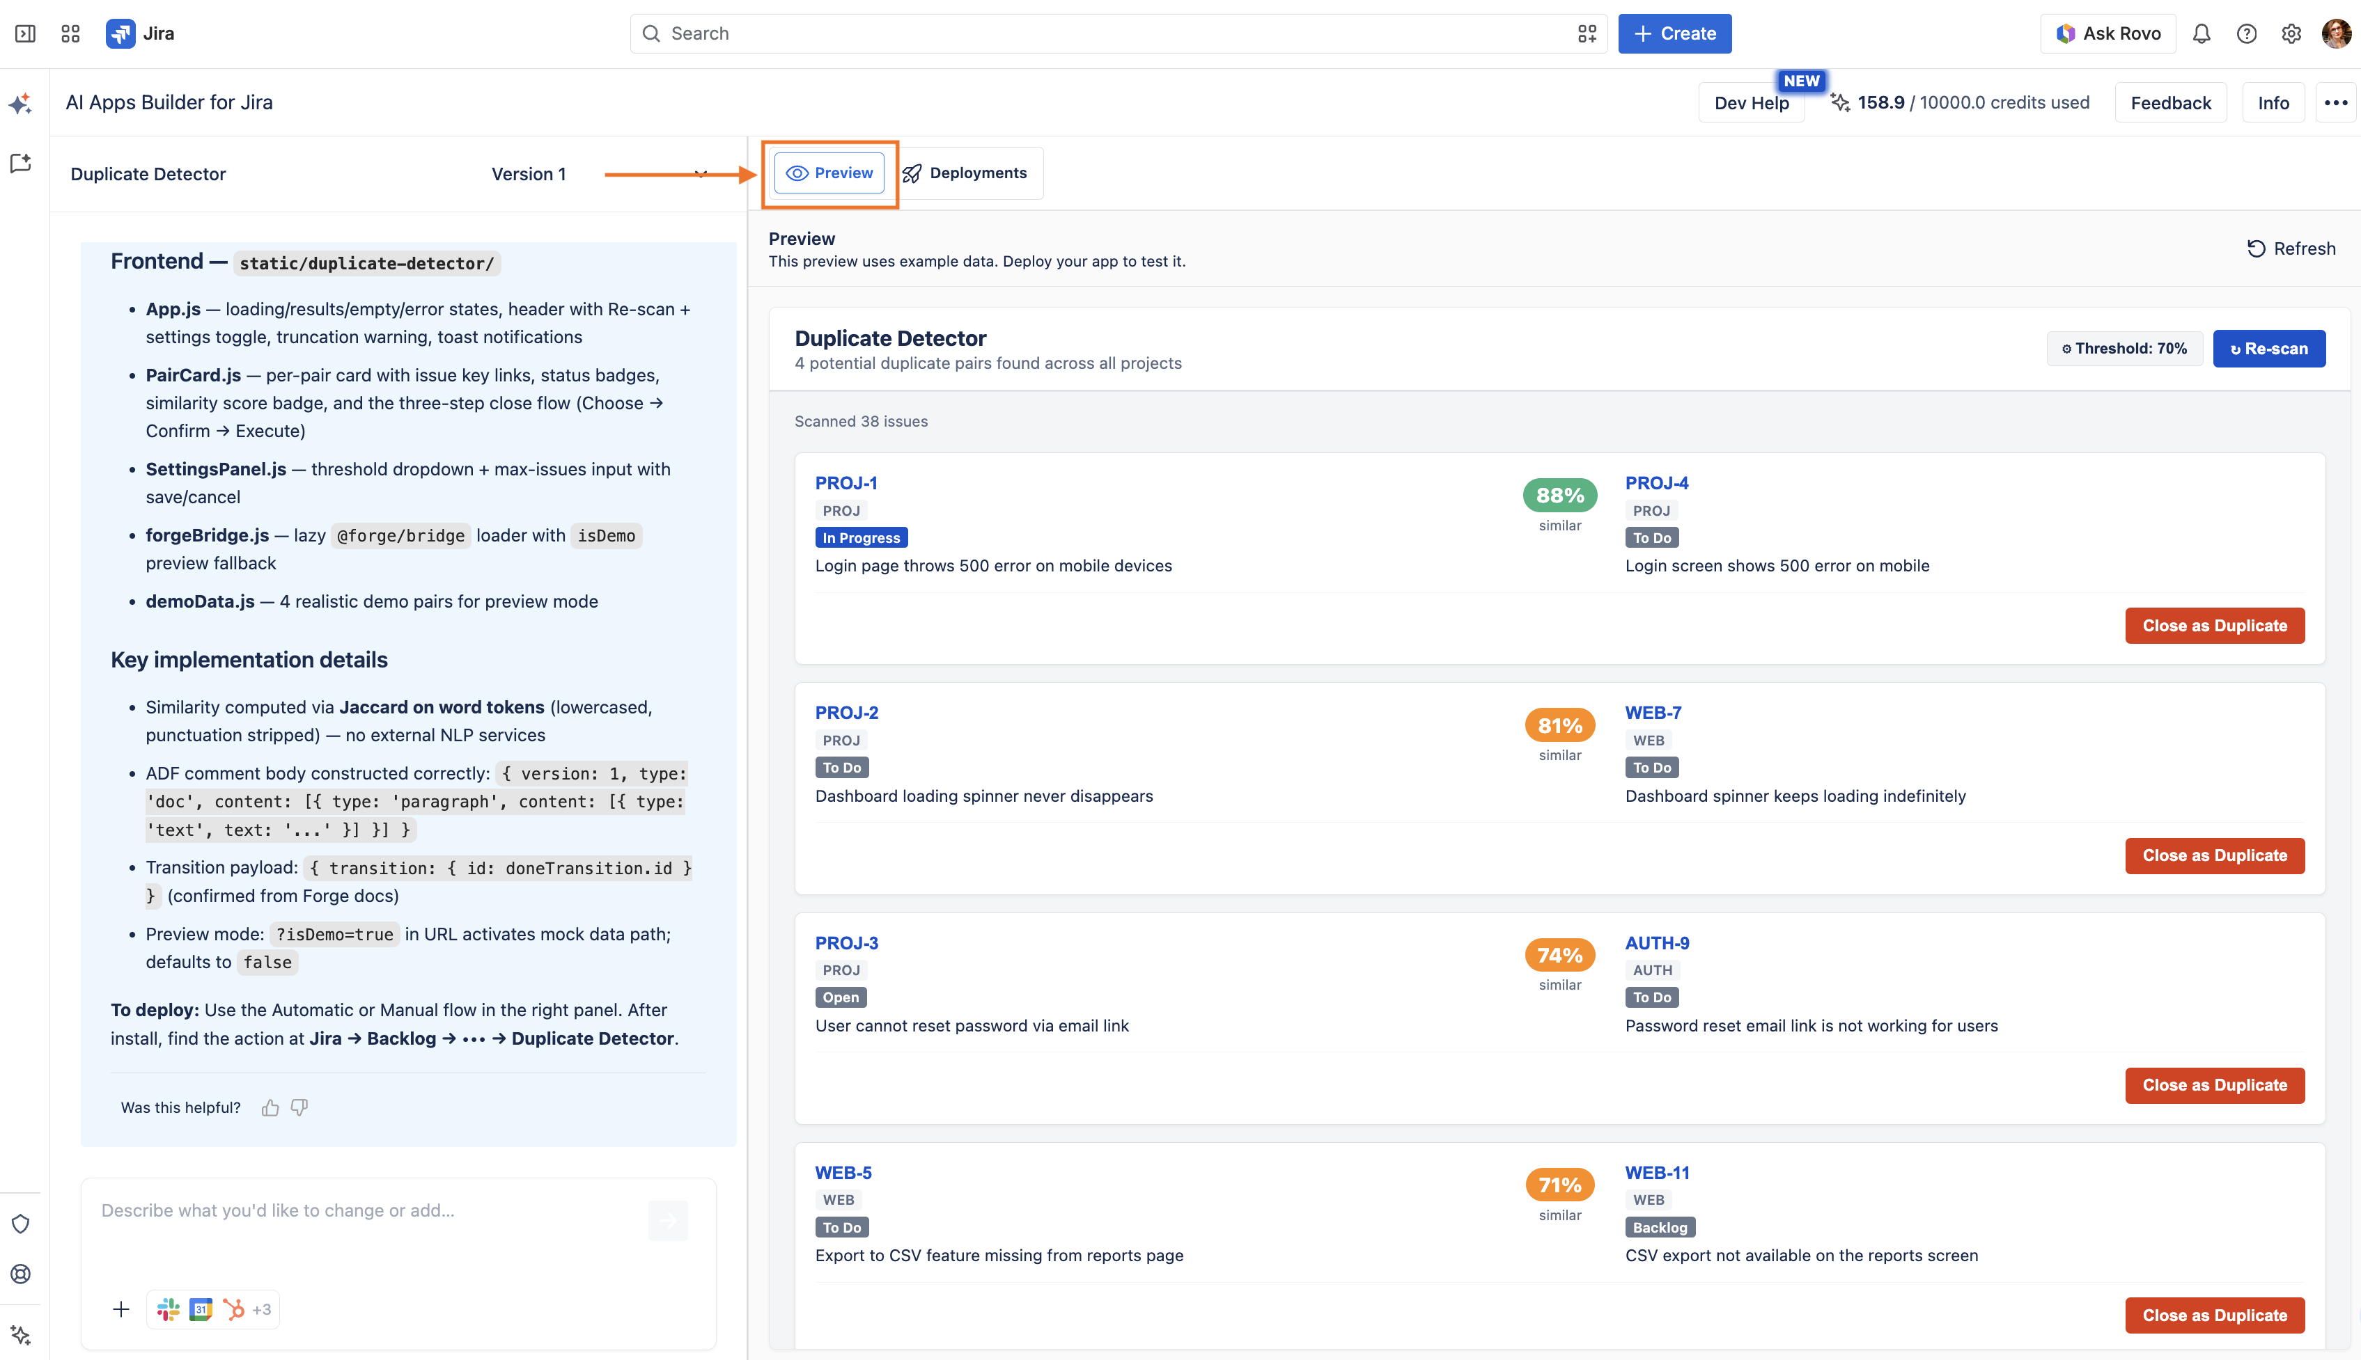Click the AUTH project tag
Viewport: 2361px width, 1360px height.
pos(1651,970)
